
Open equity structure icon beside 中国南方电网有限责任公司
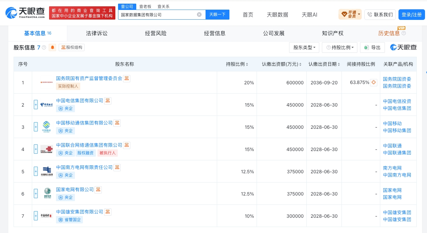pyautogui.click(x=117, y=168)
